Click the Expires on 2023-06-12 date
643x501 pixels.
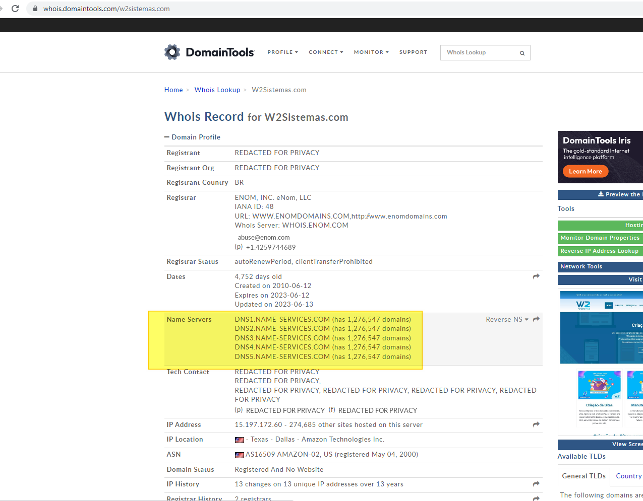pos(272,295)
